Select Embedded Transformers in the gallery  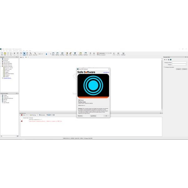(x=8, y=98)
